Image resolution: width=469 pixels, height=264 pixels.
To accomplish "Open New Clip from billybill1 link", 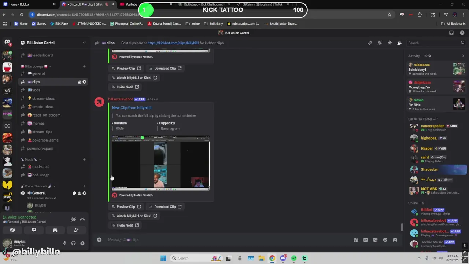I will 132,108.
